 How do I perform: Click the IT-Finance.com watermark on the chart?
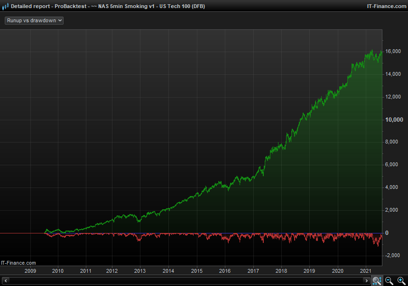click(19, 263)
